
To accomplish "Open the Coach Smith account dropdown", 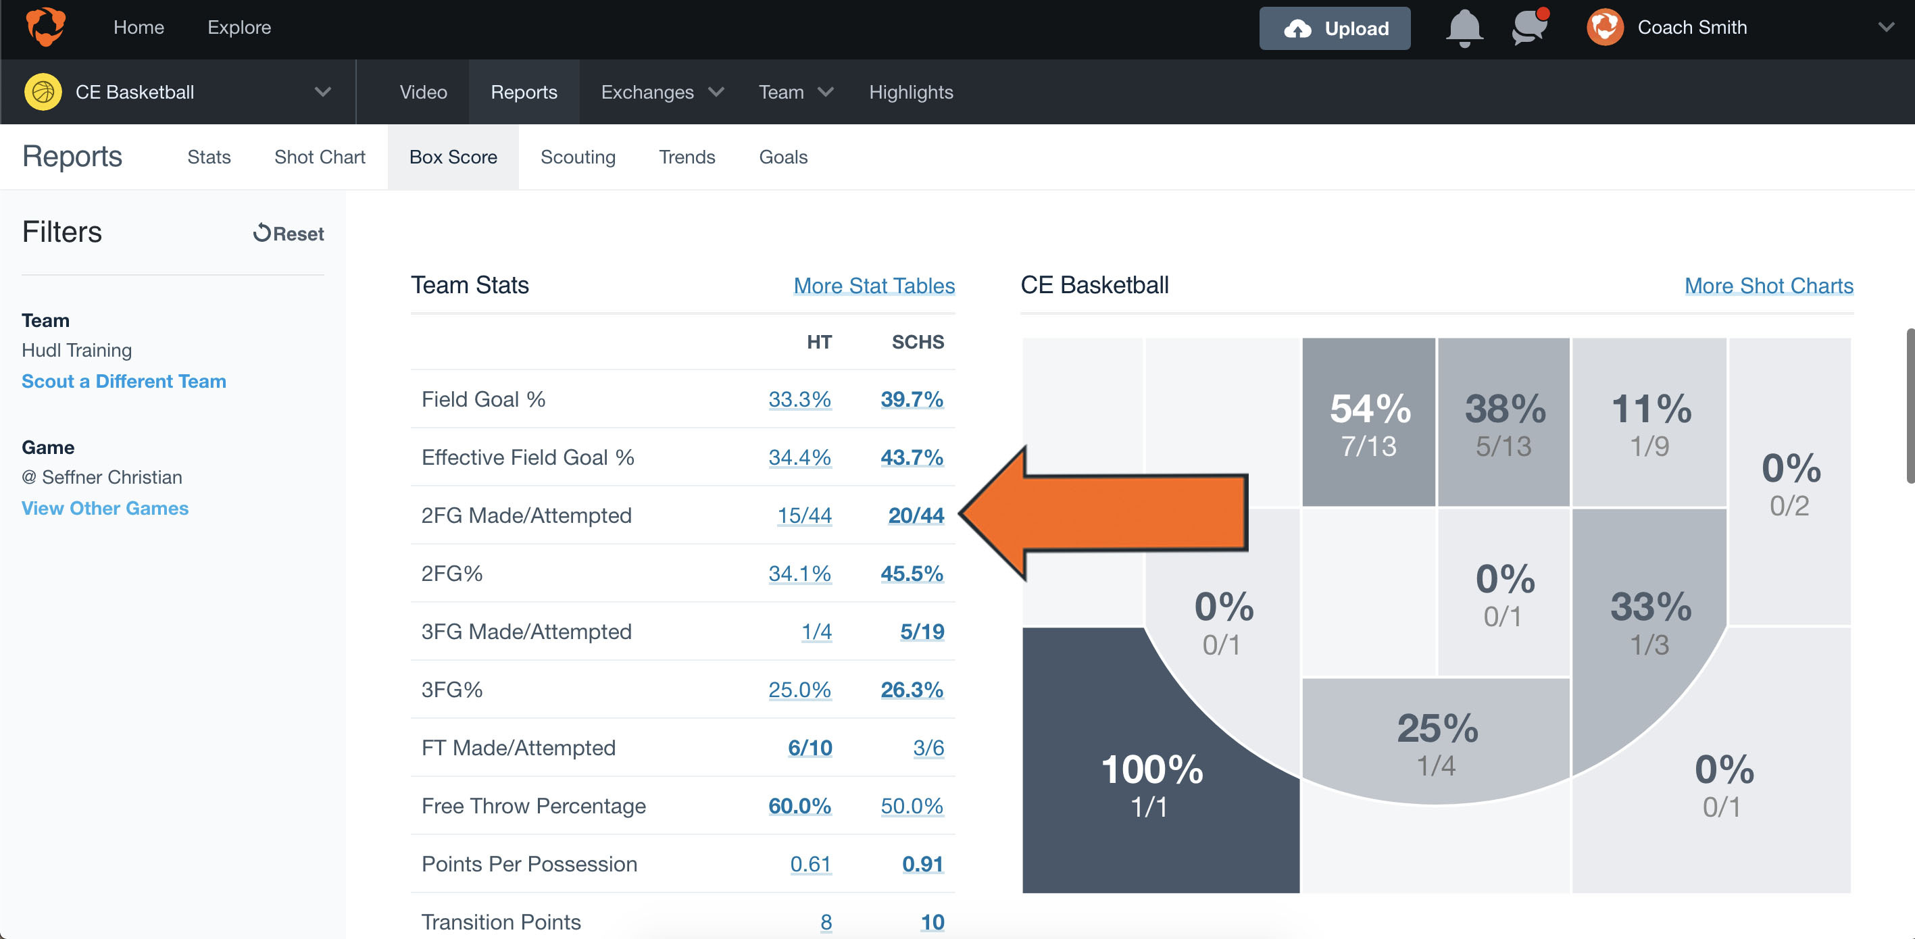I will tap(1886, 28).
